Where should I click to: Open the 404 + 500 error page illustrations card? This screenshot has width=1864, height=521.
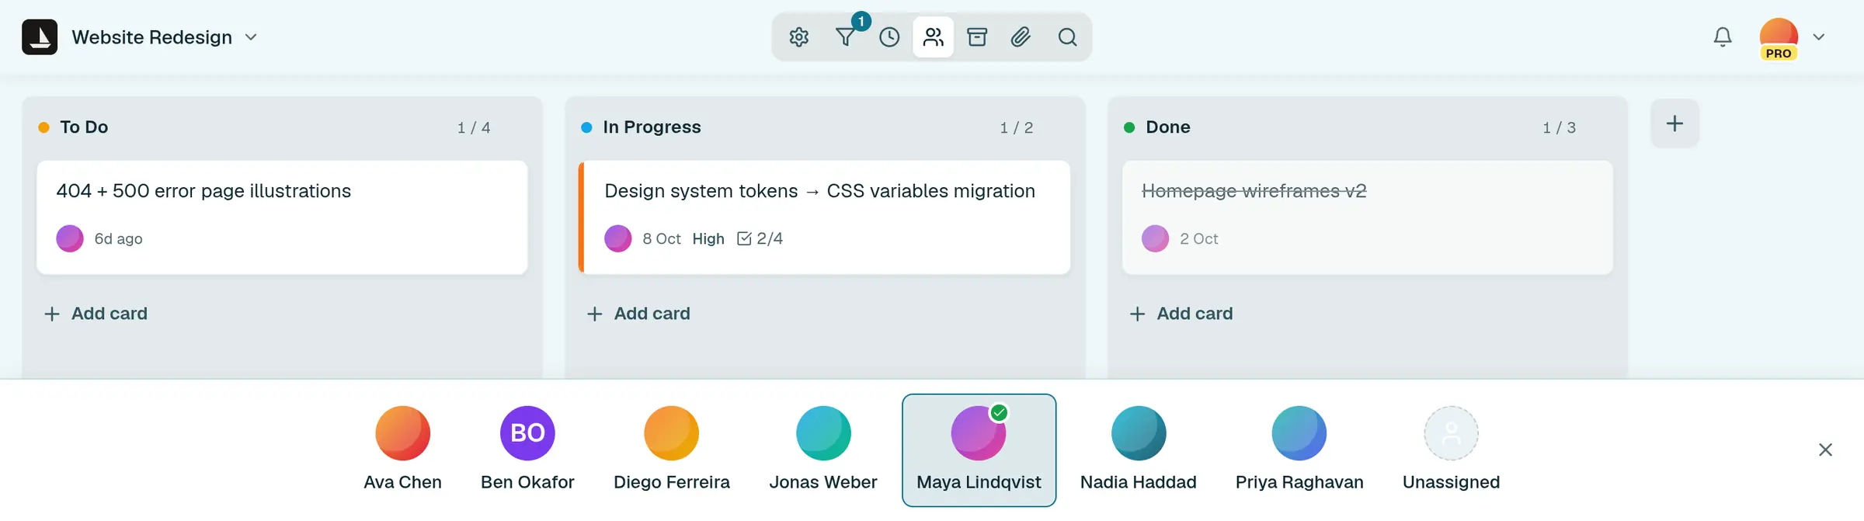(x=282, y=217)
